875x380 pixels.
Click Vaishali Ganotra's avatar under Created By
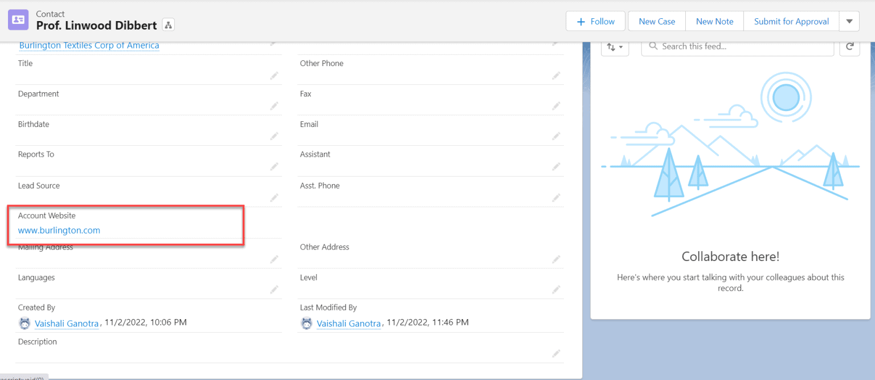pyautogui.click(x=24, y=322)
